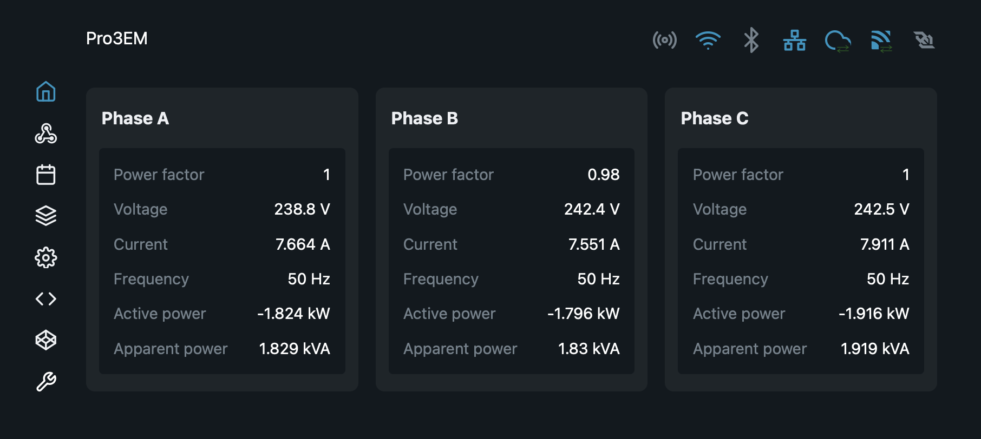Open the Webhooks actions icon in sidebar
The image size is (981, 439).
click(x=46, y=133)
